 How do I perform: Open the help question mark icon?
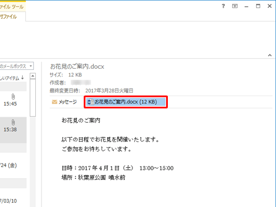223,6
